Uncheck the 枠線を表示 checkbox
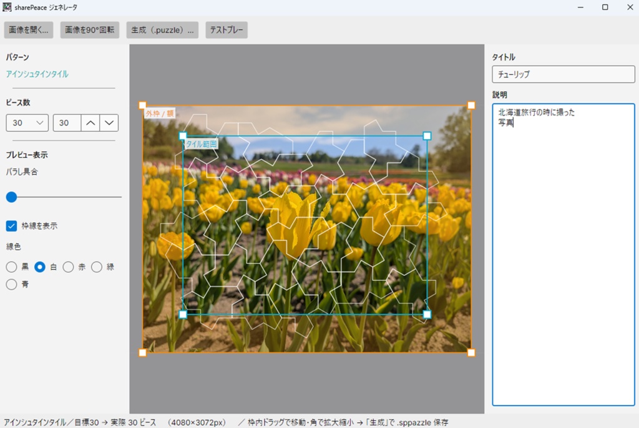The height and width of the screenshot is (428, 639). point(11,226)
